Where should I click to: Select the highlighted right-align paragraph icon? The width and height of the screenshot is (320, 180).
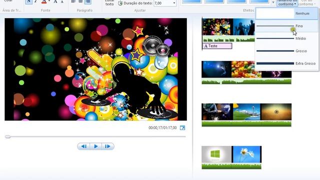(88, 2)
